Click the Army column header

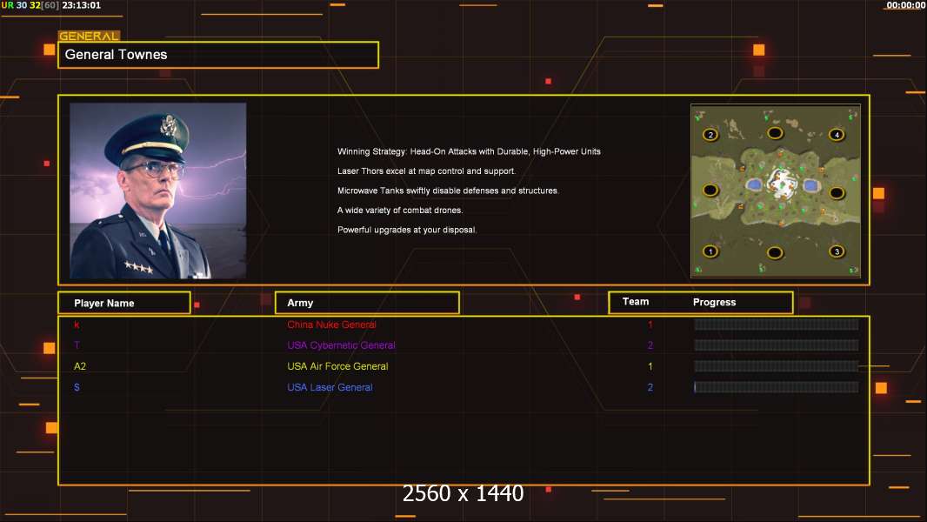pos(367,303)
